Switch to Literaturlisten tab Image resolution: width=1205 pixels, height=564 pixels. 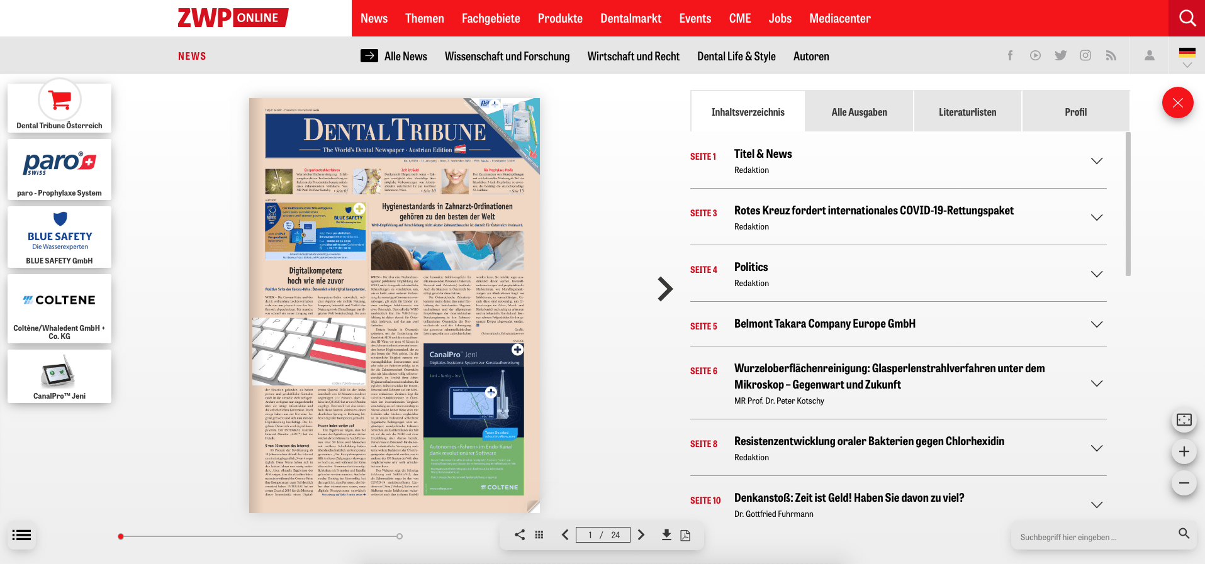(x=968, y=111)
